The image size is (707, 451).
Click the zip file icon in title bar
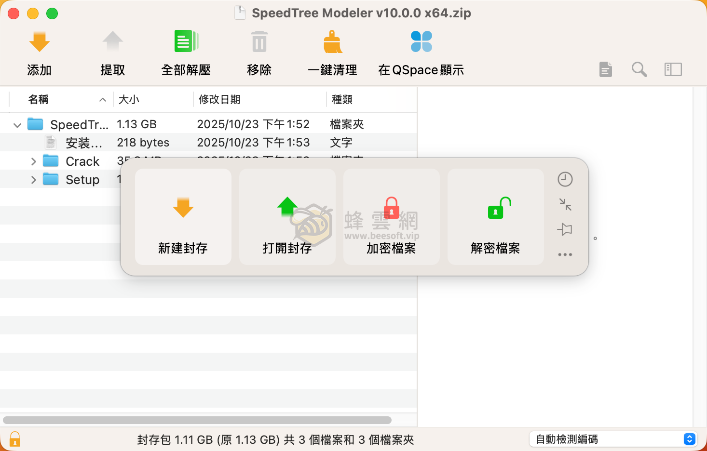click(x=240, y=13)
